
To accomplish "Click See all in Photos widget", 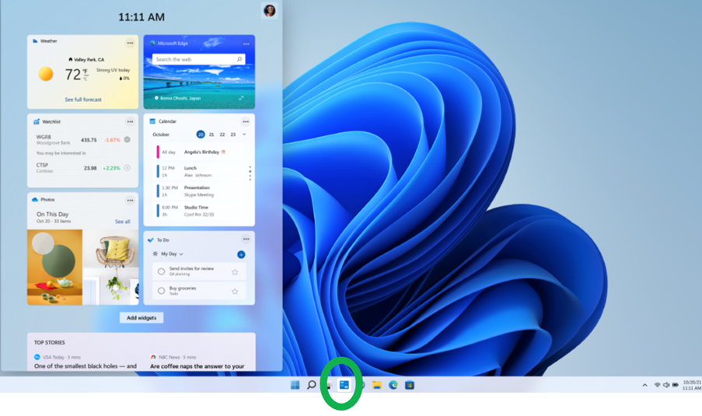I will click(123, 222).
